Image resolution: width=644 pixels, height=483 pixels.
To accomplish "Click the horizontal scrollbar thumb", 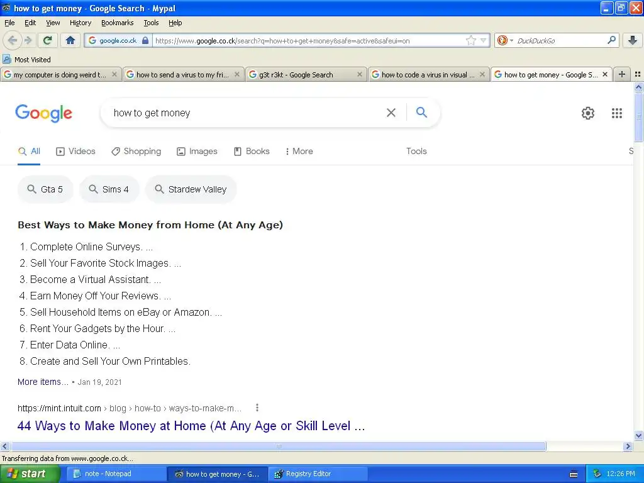I will click(x=279, y=446).
